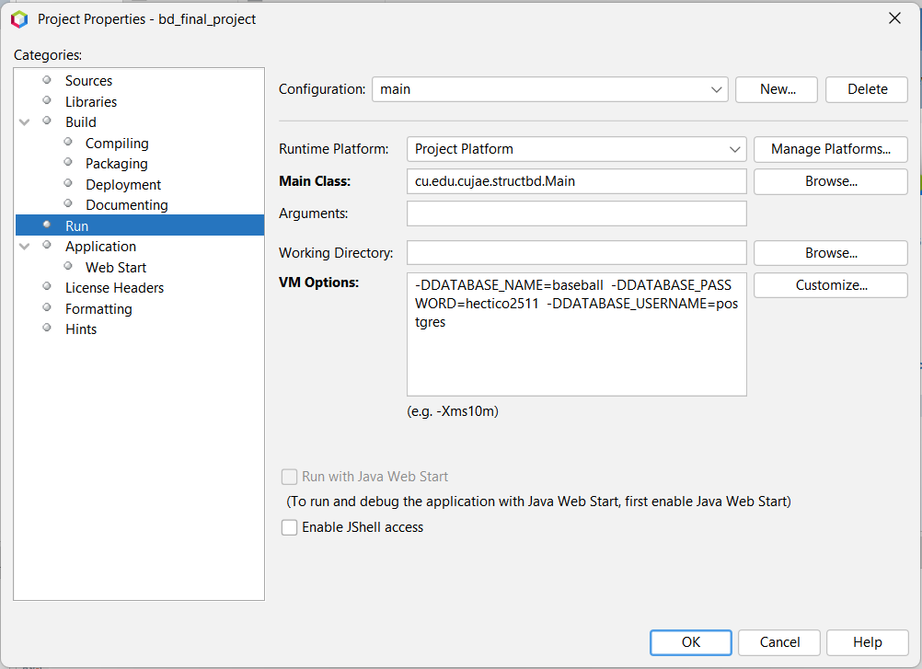Toggle Run with Java Web Start checkbox
The height and width of the screenshot is (669, 922).
289,476
